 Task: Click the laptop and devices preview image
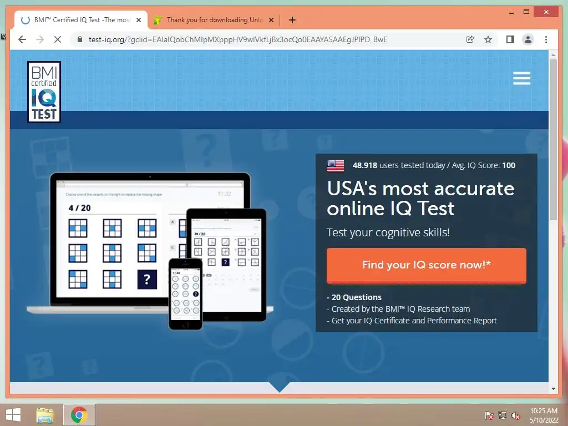pos(150,251)
